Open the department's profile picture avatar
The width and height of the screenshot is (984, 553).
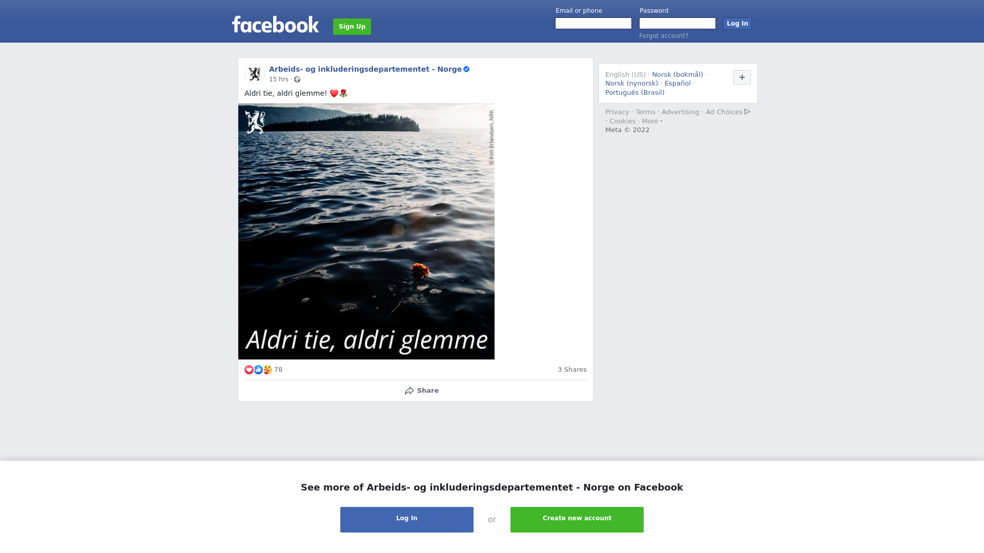coord(254,74)
